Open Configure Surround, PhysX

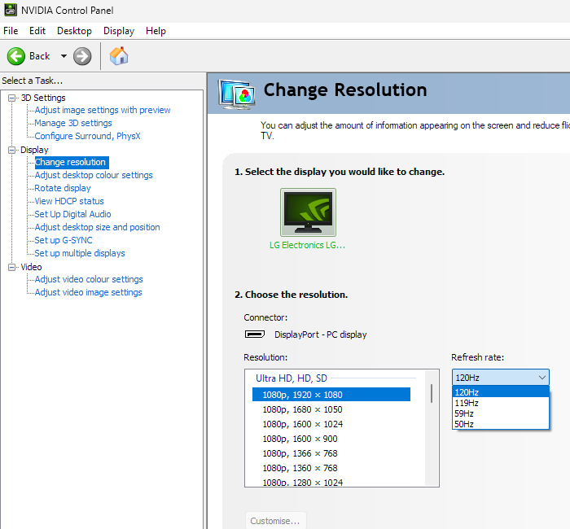tap(87, 136)
